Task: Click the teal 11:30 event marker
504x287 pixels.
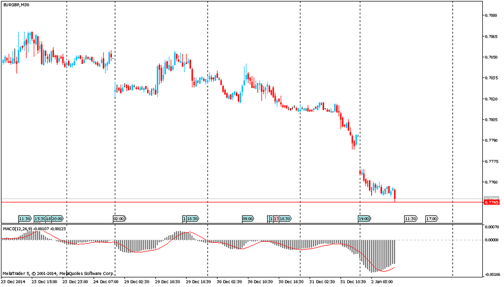Action: 25,219
